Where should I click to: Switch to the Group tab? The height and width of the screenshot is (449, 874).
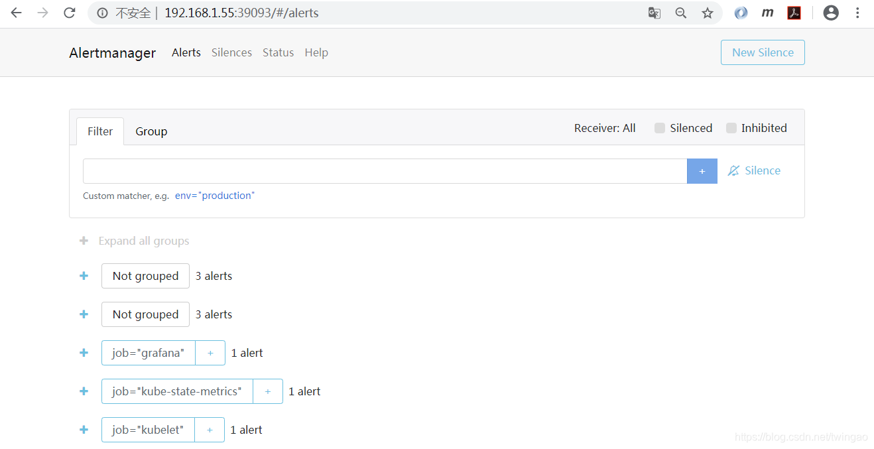click(151, 131)
